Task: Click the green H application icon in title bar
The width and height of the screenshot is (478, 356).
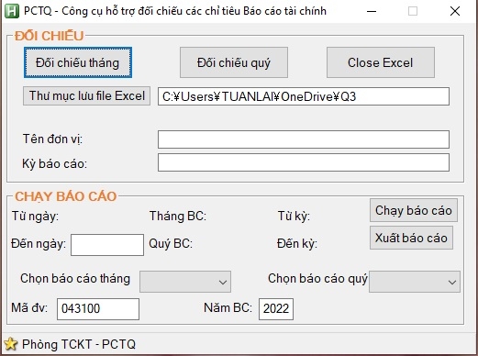Action: (12, 11)
